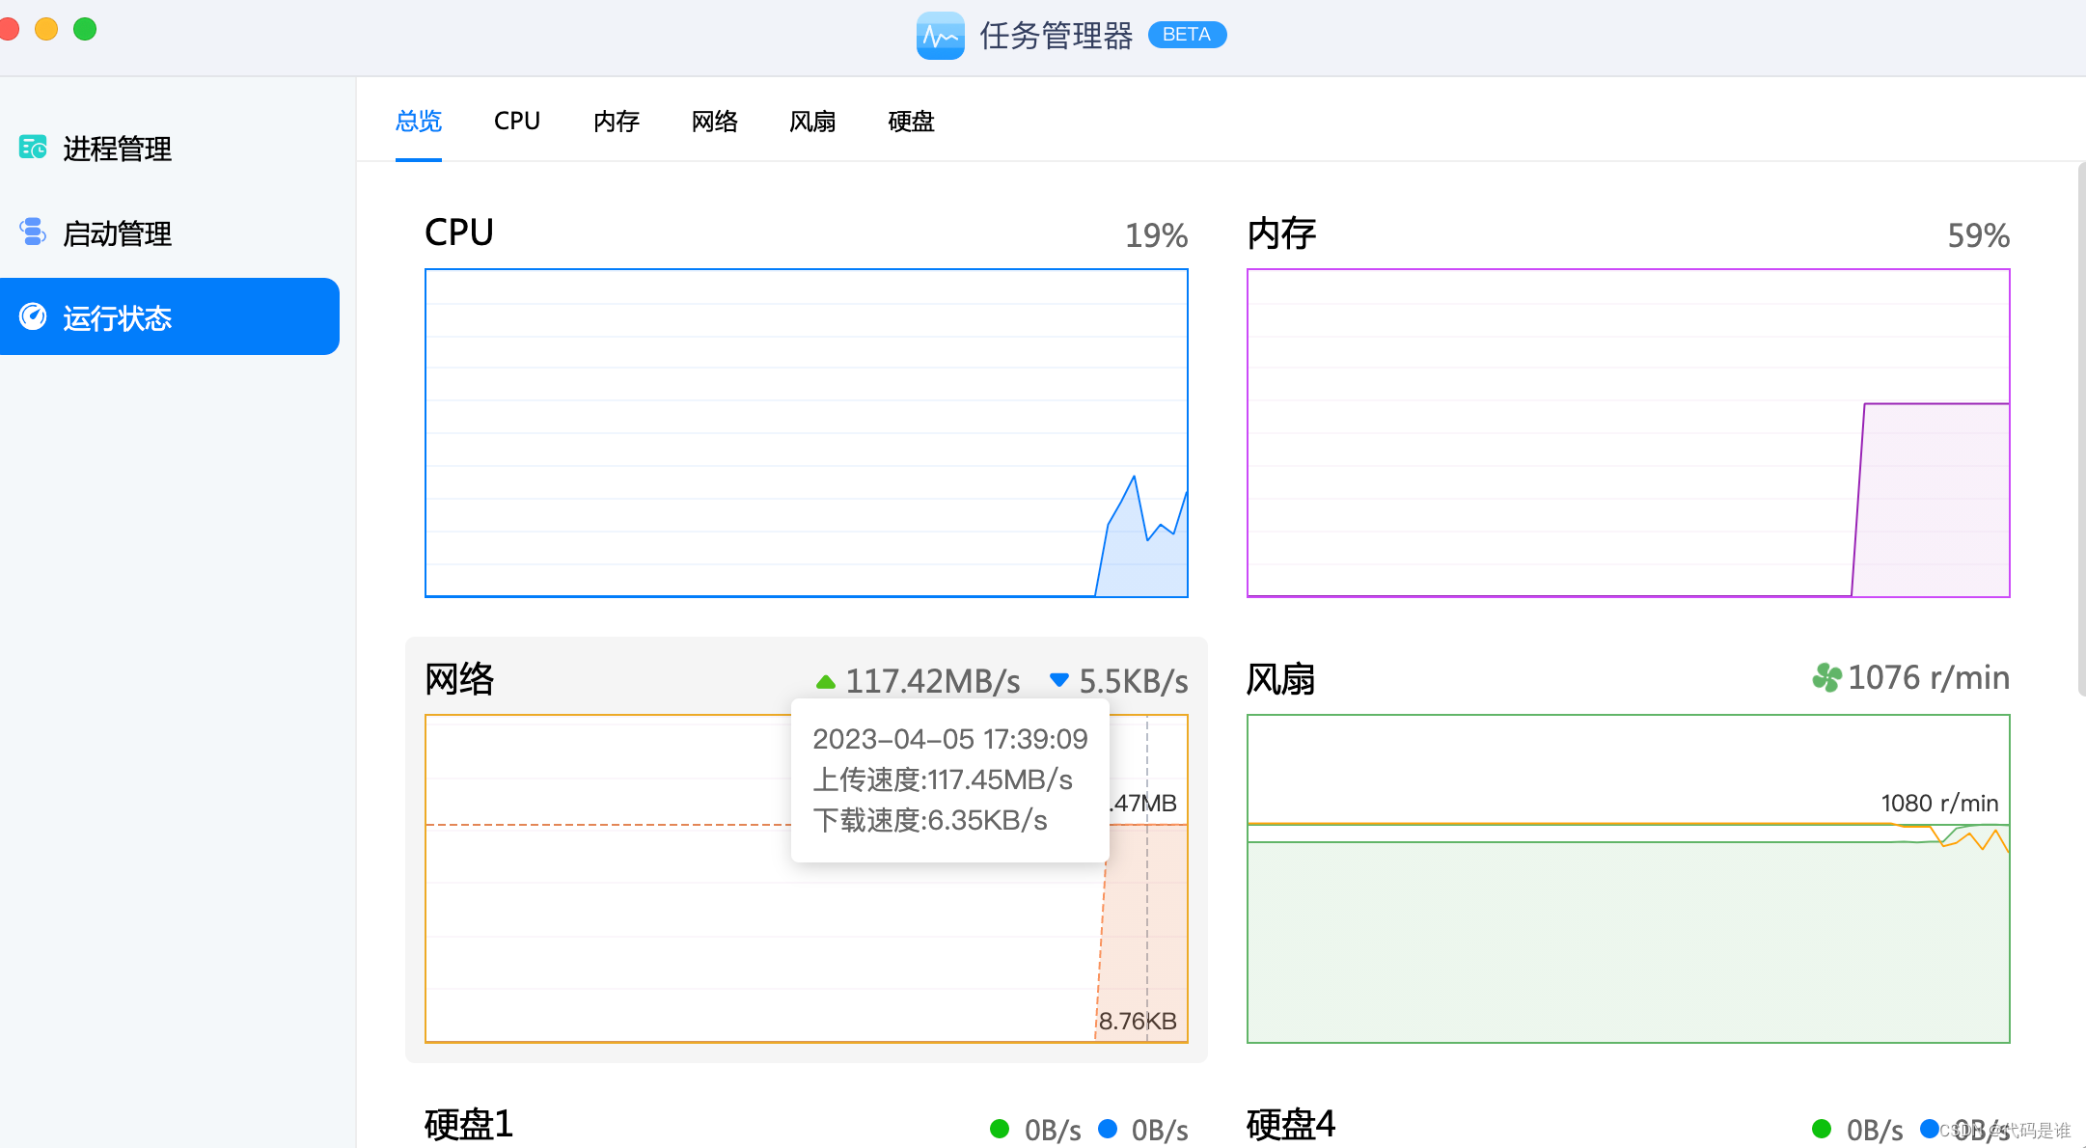
Task: Click 硬盘1 blue write indicator dot
Action: pos(1108,1129)
